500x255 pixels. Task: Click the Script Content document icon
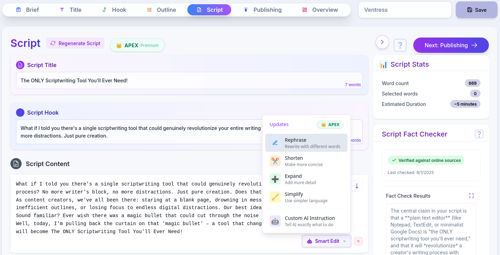(16, 164)
